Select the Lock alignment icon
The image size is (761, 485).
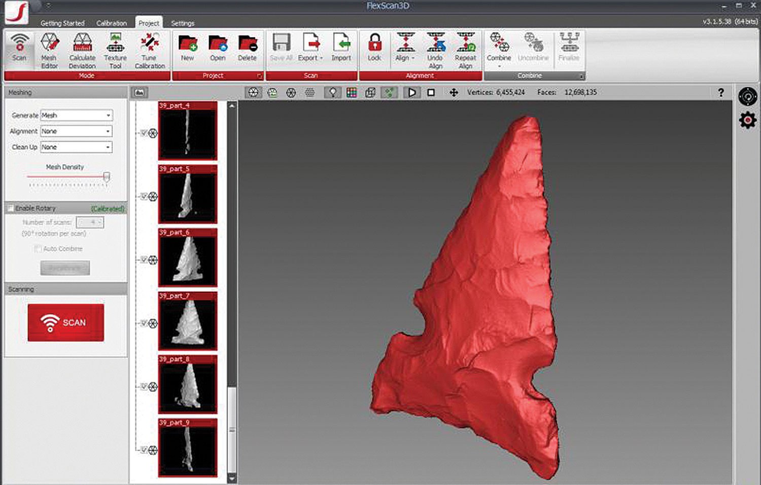[374, 49]
